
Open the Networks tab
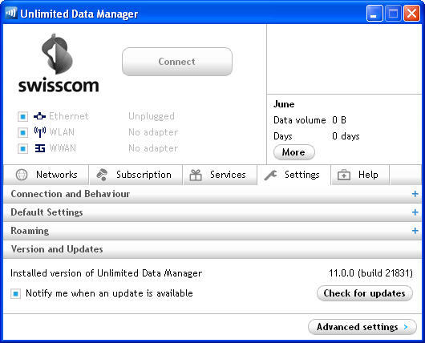pyautogui.click(x=46, y=175)
